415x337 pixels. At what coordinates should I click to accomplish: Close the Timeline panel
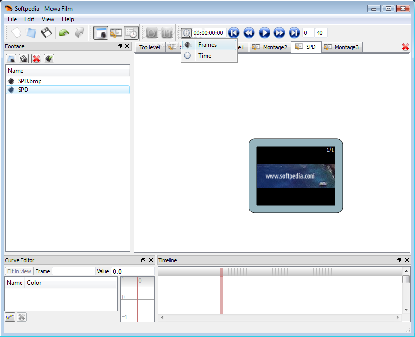[x=407, y=260]
